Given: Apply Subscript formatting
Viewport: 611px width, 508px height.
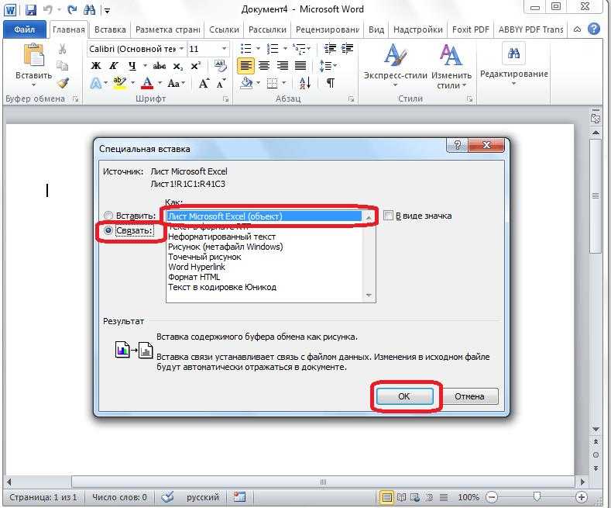Looking at the screenshot, I should 177,67.
